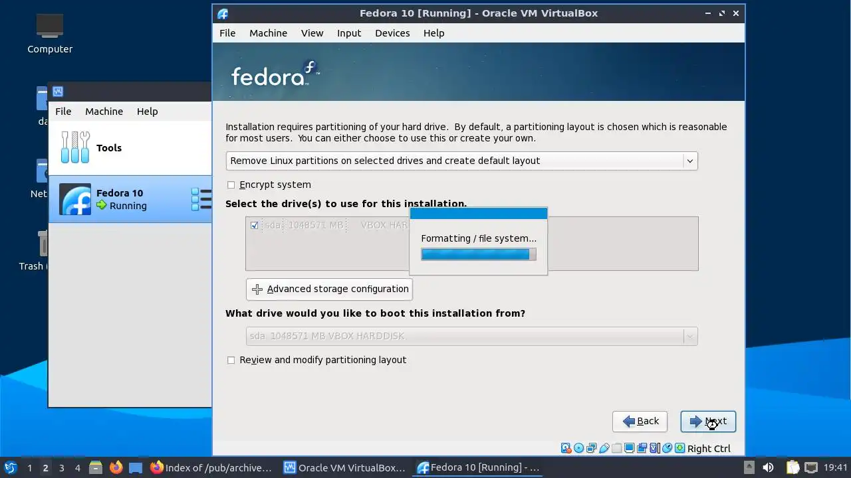Click the mouse integration status icon
The image size is (851, 478).
(667, 448)
